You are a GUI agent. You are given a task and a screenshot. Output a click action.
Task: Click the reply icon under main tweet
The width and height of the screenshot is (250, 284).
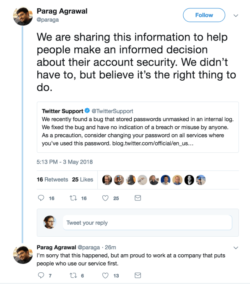(x=41, y=198)
